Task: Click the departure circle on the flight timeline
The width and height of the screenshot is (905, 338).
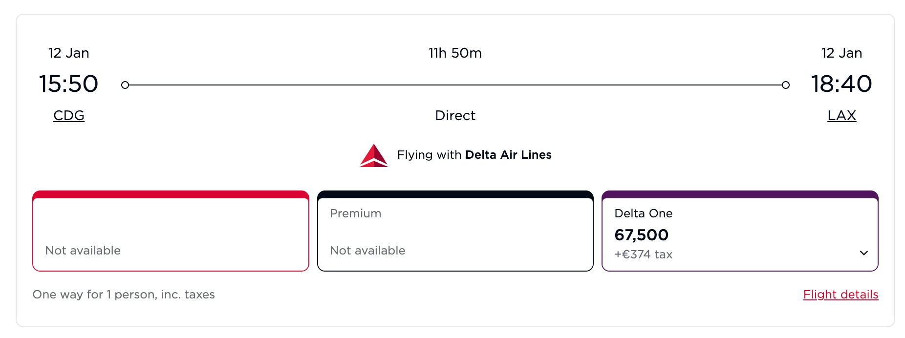Action: pyautogui.click(x=126, y=84)
